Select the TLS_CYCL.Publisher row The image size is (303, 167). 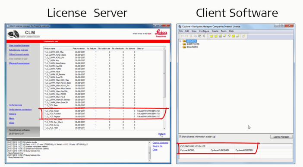[x=104, y=113]
